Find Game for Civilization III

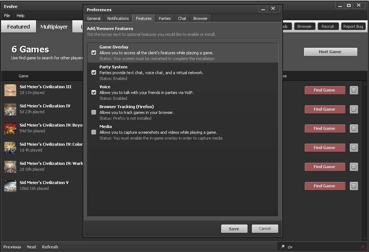pos(325,90)
